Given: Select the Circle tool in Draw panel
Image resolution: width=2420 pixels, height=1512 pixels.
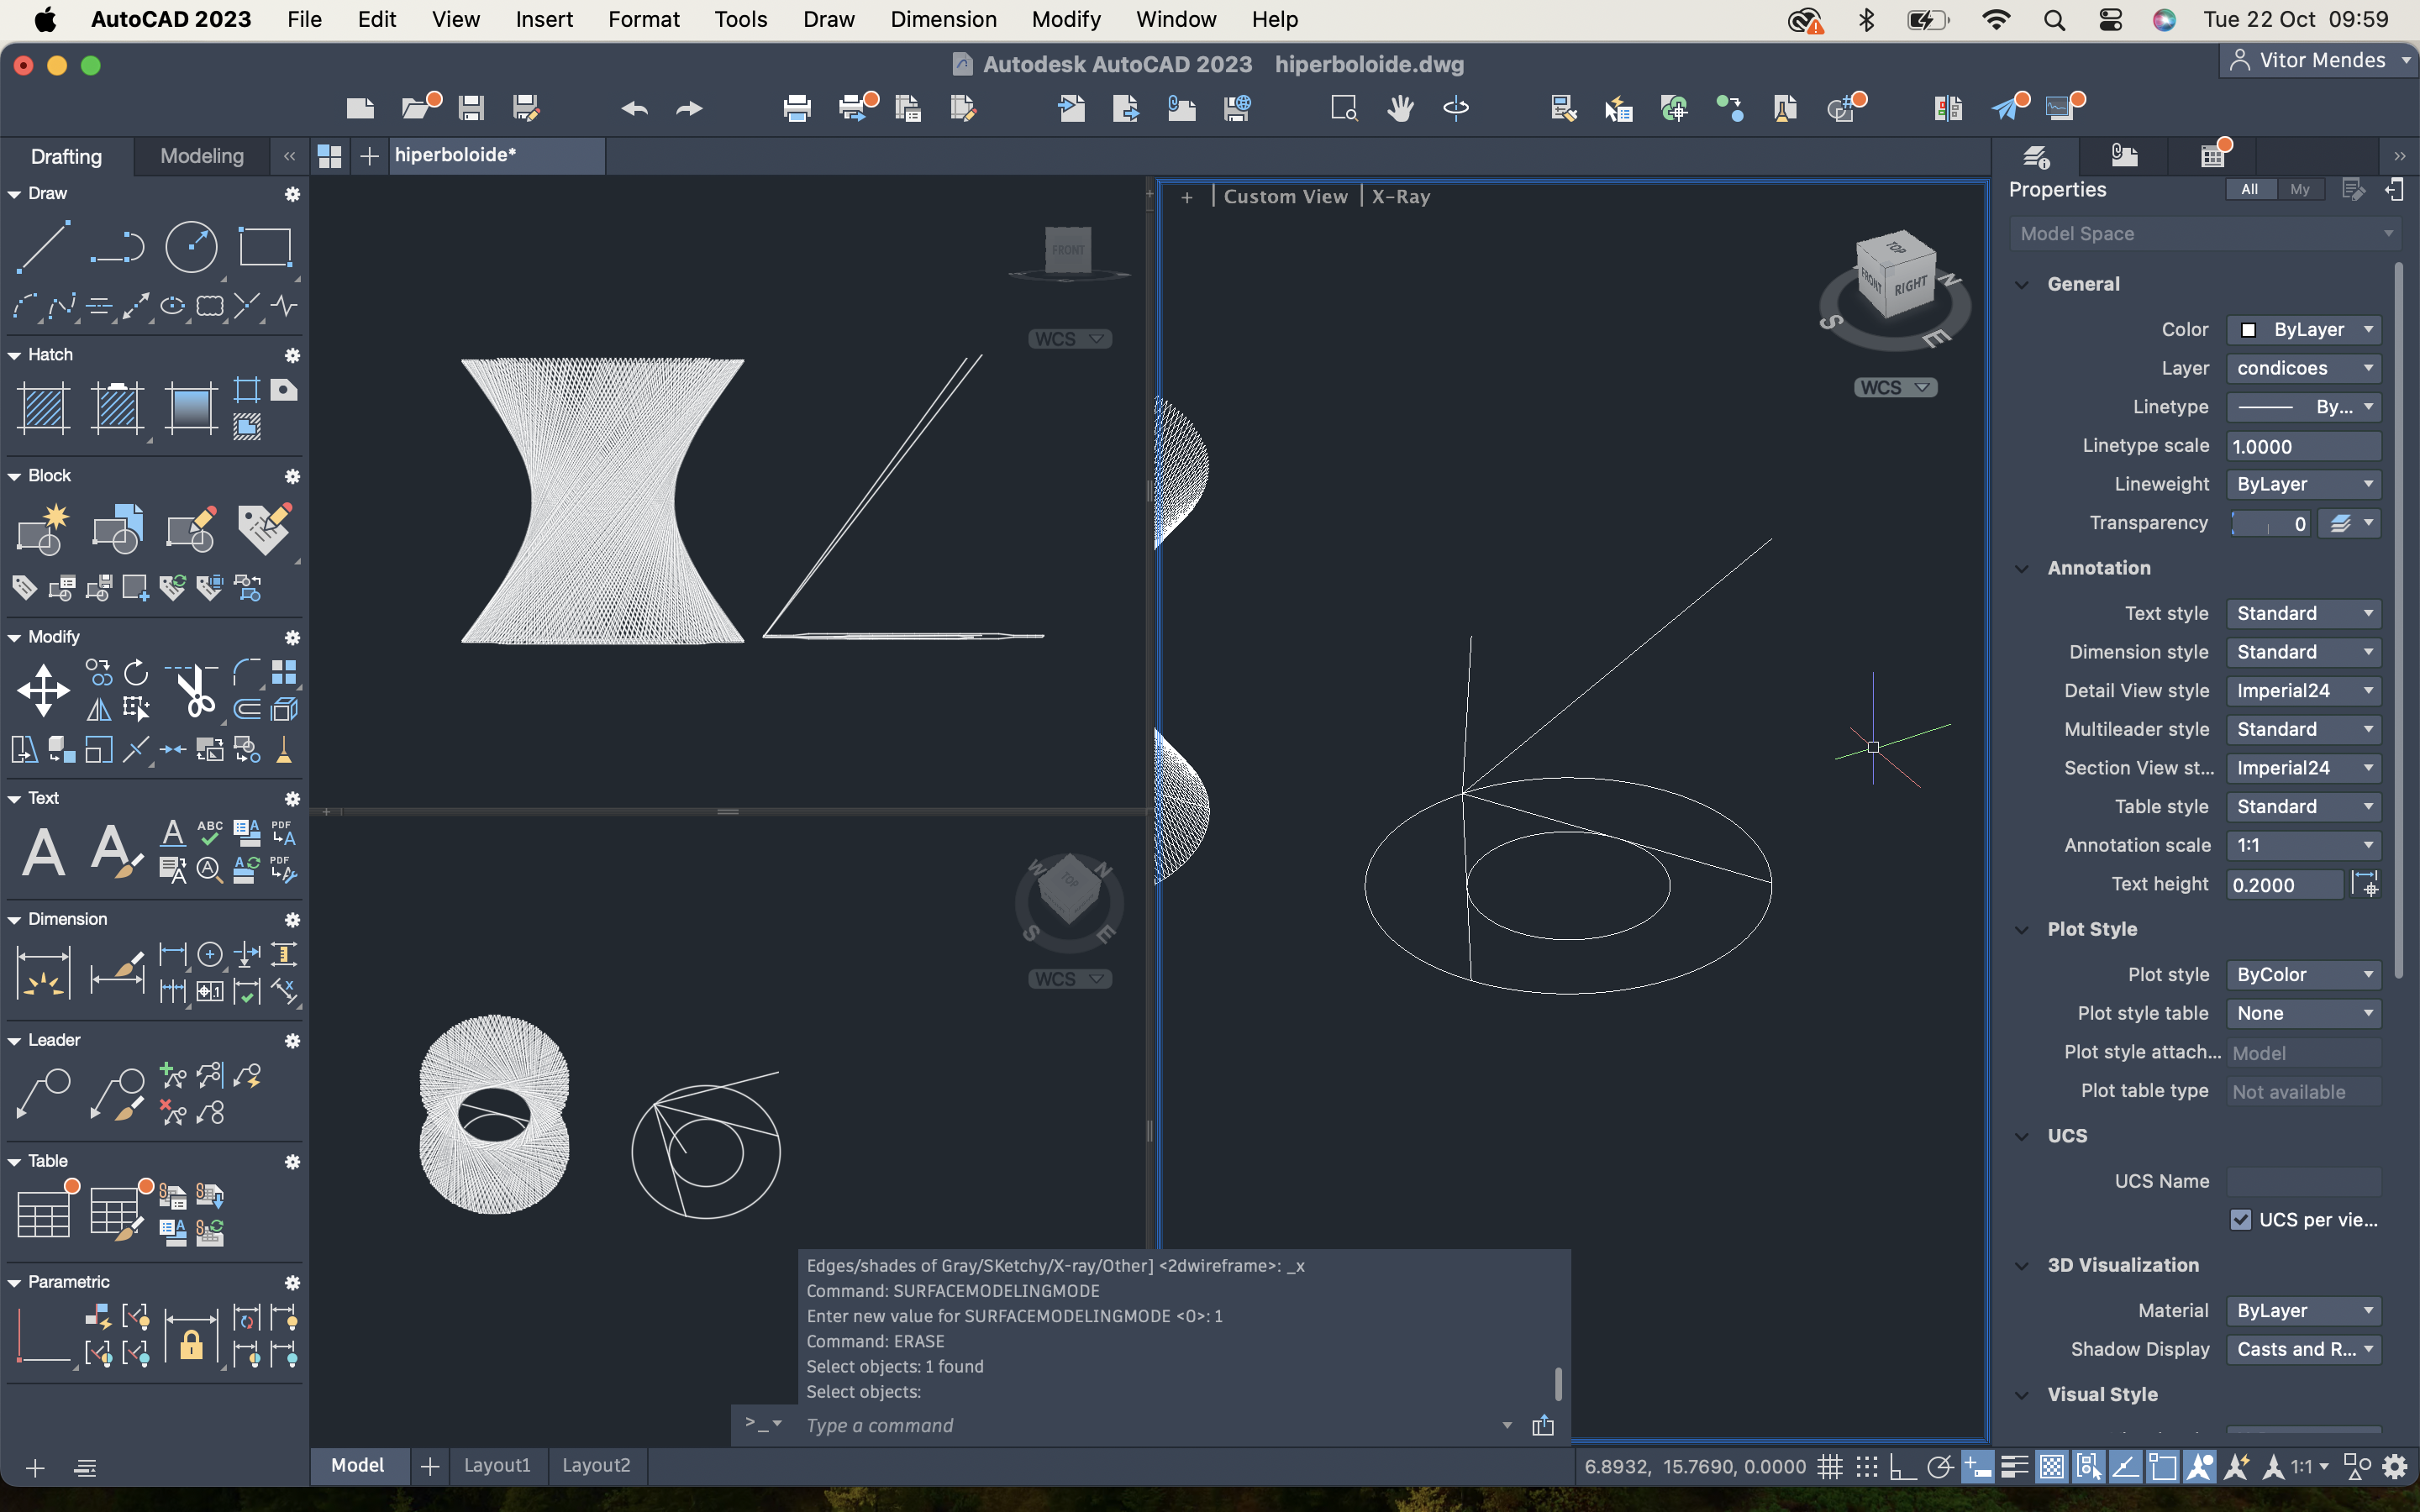Looking at the screenshot, I should pyautogui.click(x=191, y=247).
